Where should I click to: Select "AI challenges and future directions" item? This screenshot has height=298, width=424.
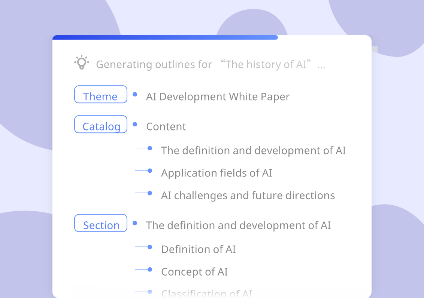tap(248, 196)
